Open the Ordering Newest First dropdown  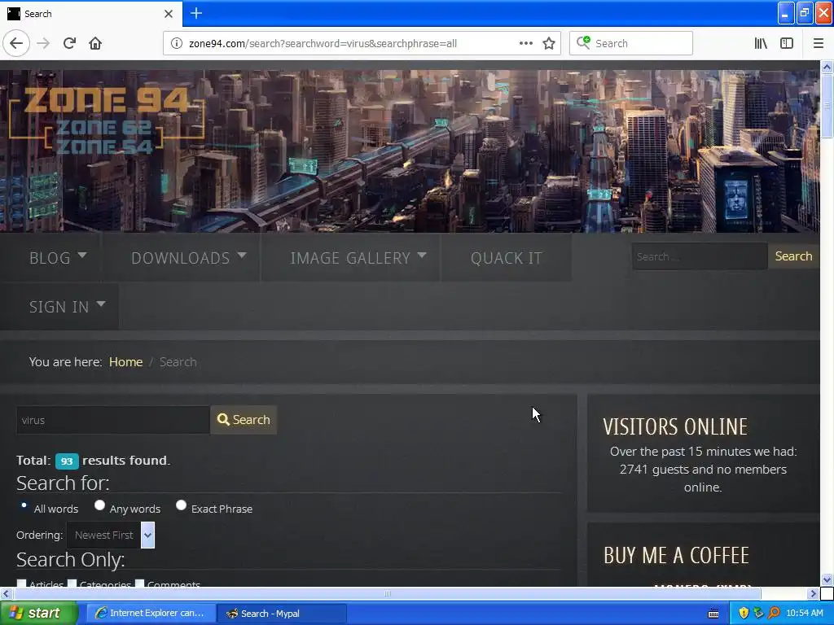[111, 535]
